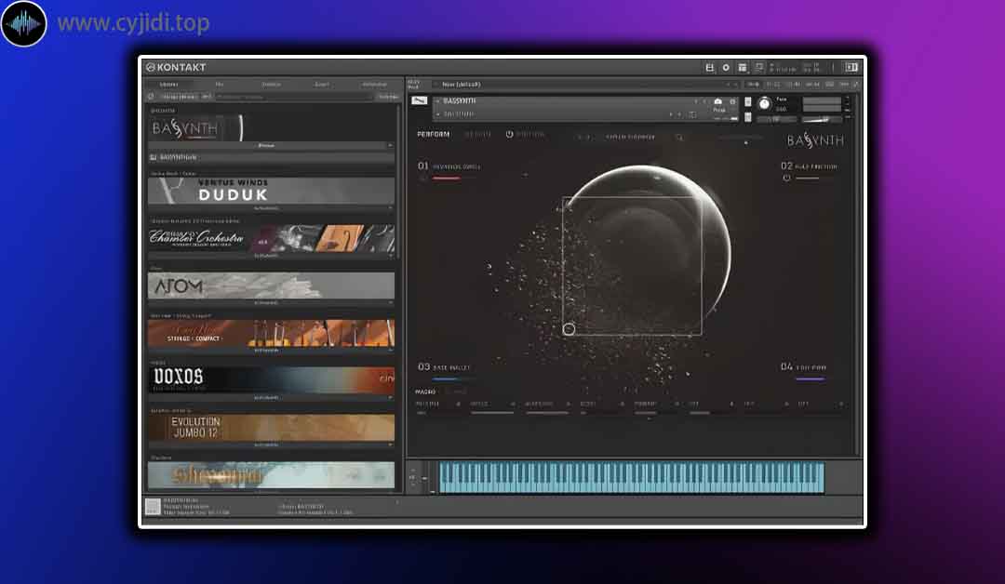The image size is (1005, 584).
Task: Toggle the instrument solo button
Action: [x=747, y=101]
